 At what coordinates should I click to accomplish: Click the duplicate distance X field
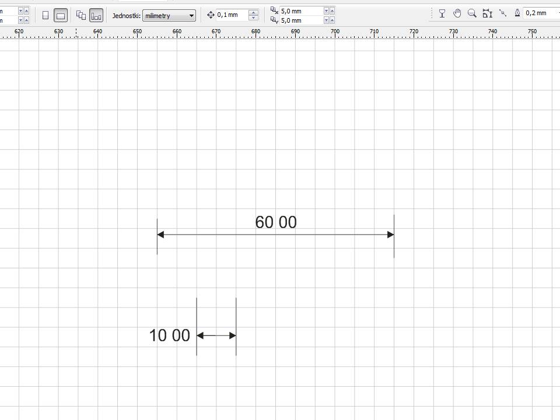[x=300, y=11]
